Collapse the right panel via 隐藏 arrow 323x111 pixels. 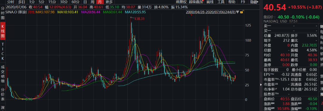(254, 2)
